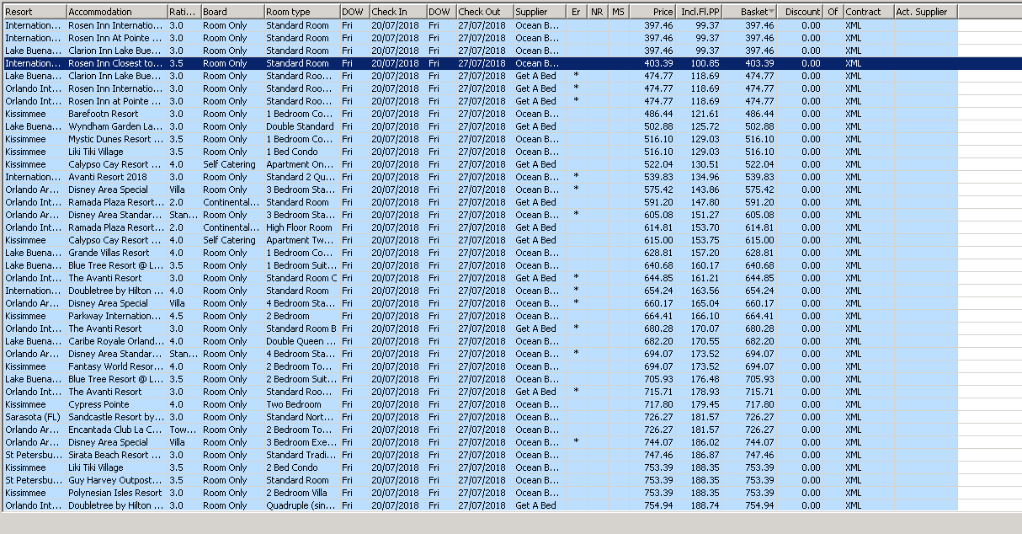
Task: Click the 4.5 rating cell
Action: tap(184, 316)
